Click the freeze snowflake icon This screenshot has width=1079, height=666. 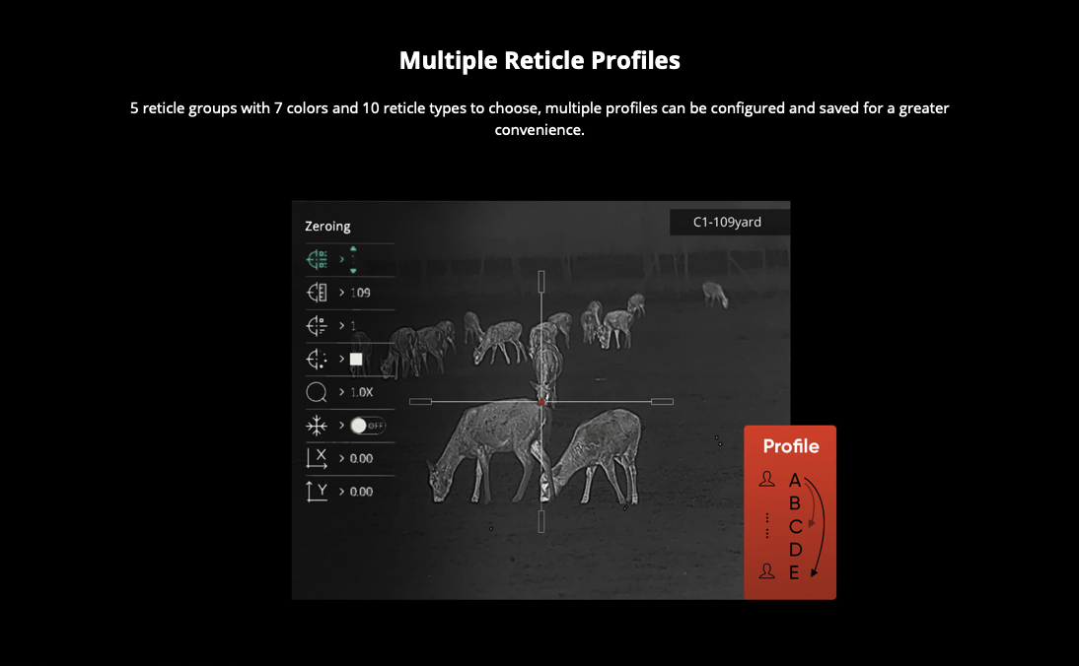(x=317, y=426)
